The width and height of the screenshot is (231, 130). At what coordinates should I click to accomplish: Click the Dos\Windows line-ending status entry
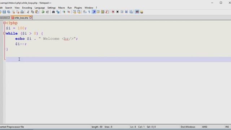click(188, 127)
